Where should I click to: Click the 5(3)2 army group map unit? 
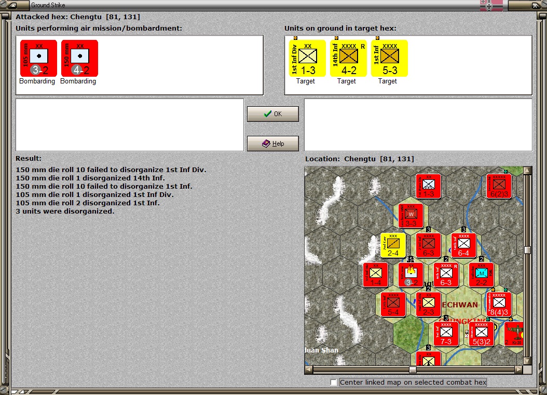pos(481,334)
